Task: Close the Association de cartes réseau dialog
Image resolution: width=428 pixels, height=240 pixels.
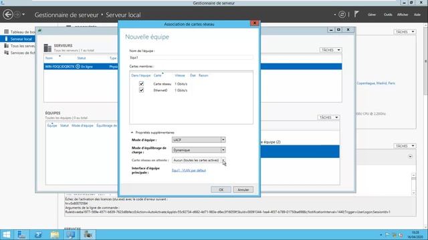Action: [255, 23]
